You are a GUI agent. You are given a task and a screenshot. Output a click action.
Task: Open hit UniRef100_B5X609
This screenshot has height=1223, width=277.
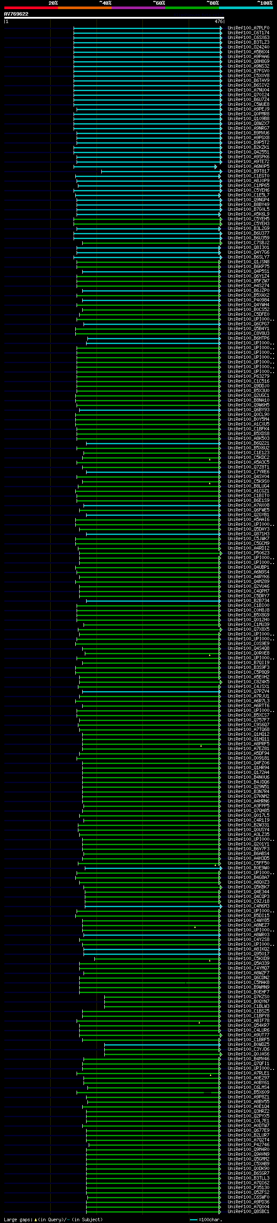click(248, 1092)
